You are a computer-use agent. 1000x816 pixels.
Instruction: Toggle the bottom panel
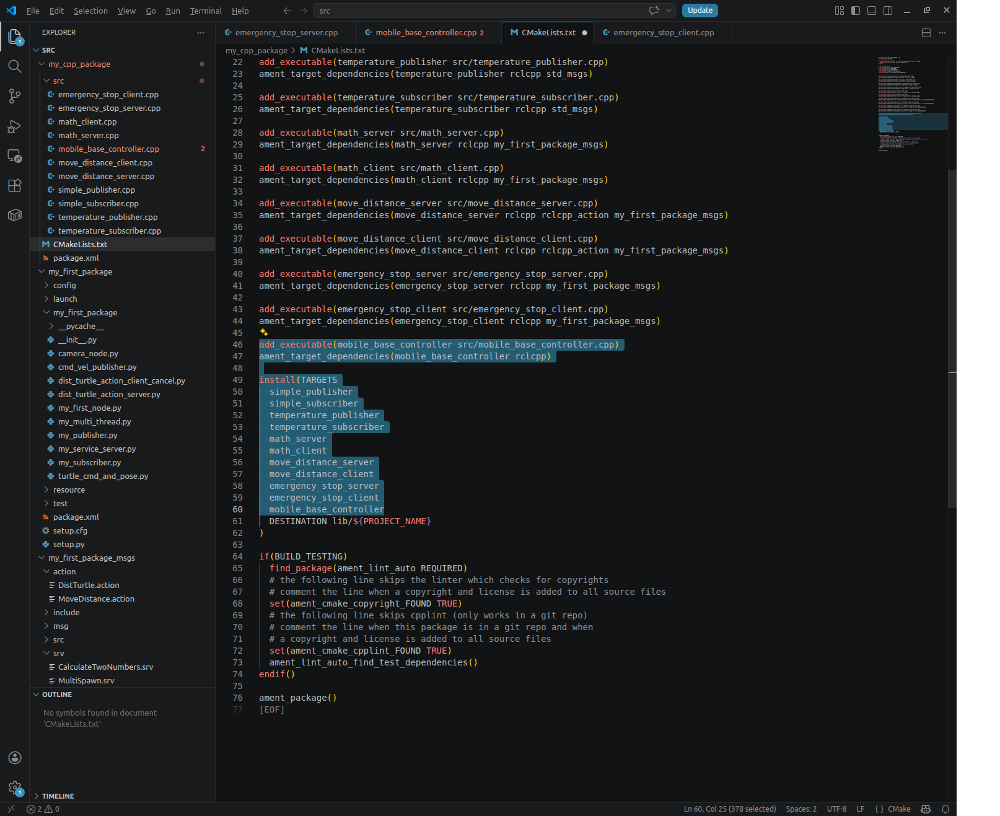[x=872, y=11]
